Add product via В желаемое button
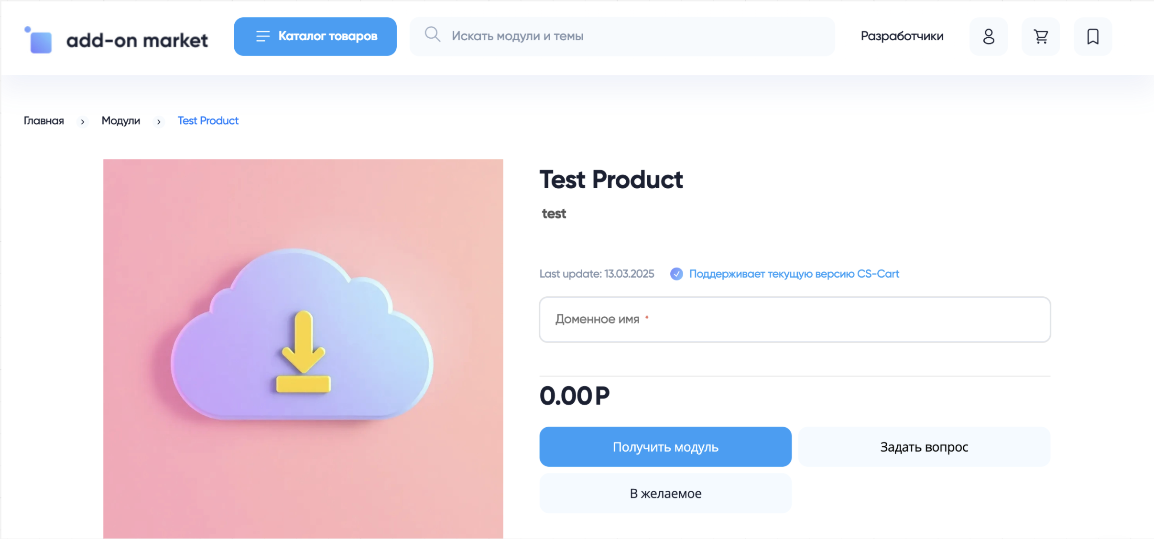Screen dimensions: 1154x539 coord(665,493)
